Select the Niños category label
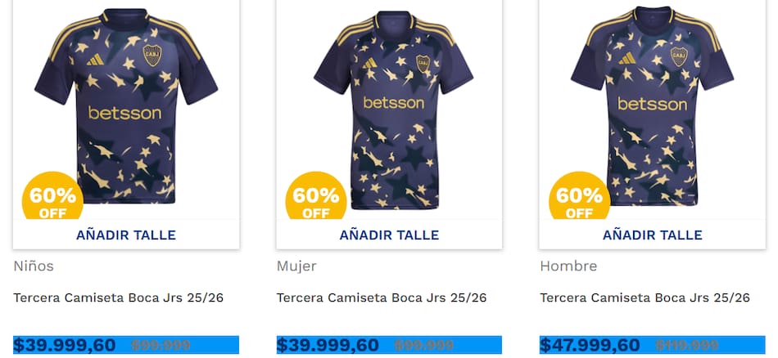Screen dimensions: 778x358 pos(34,266)
